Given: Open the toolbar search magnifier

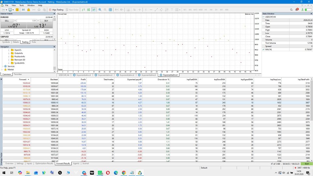Looking at the screenshot, I should point(291,9).
